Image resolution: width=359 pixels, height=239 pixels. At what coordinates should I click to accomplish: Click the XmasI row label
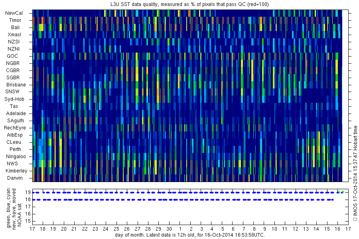tap(14, 35)
